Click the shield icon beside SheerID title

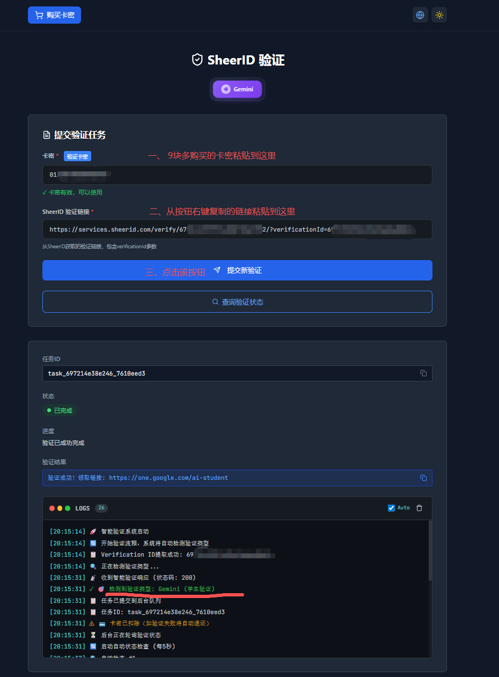(x=197, y=60)
